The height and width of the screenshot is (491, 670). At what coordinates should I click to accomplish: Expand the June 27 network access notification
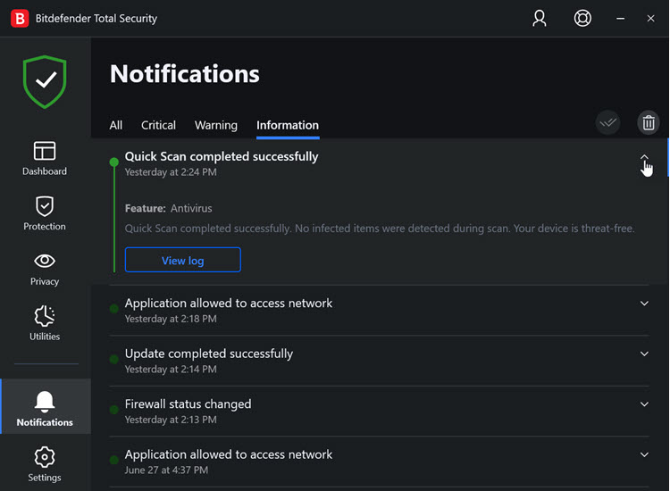[644, 455]
